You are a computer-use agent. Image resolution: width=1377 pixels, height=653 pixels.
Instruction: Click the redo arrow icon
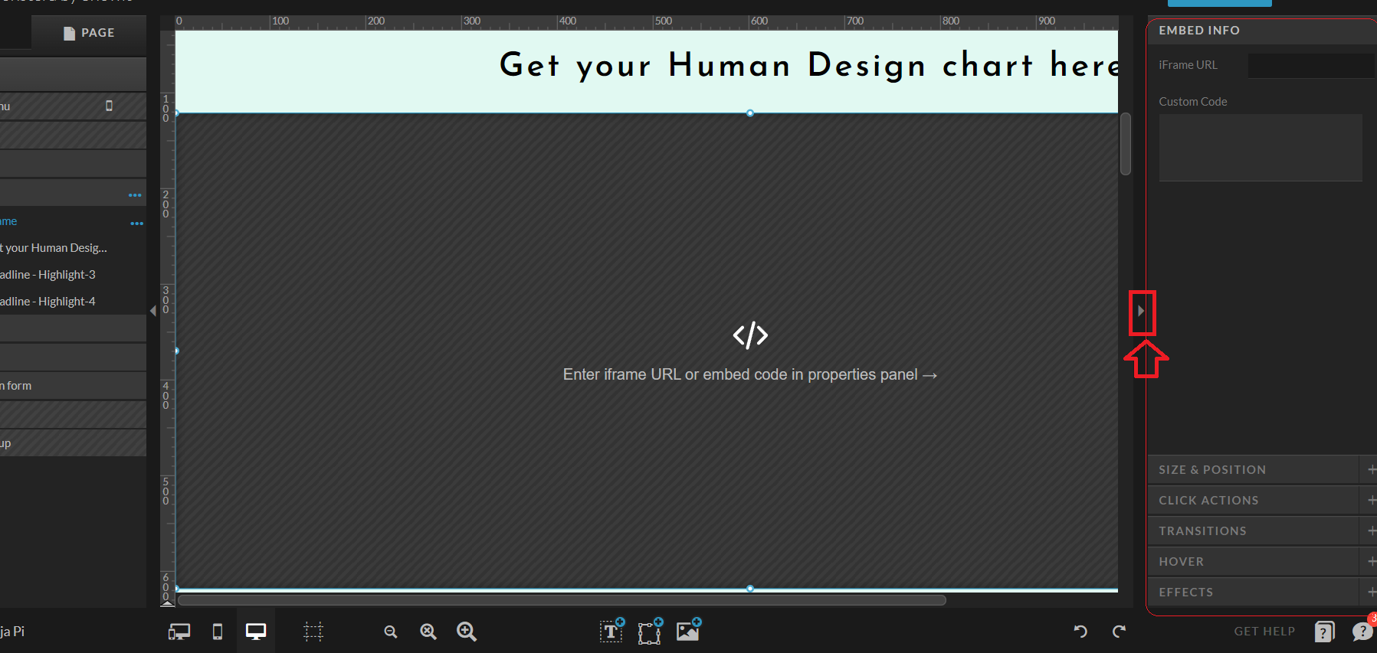pos(1119,632)
